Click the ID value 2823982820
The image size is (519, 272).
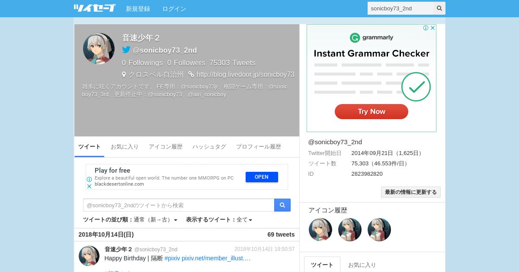click(367, 174)
